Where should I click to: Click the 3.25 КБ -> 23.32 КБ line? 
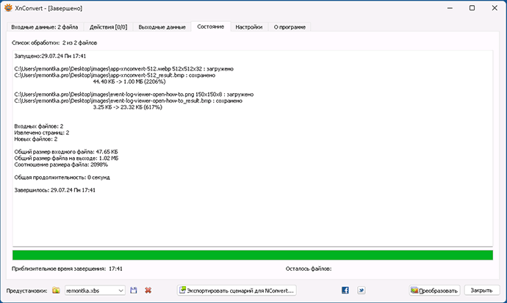pos(127,107)
